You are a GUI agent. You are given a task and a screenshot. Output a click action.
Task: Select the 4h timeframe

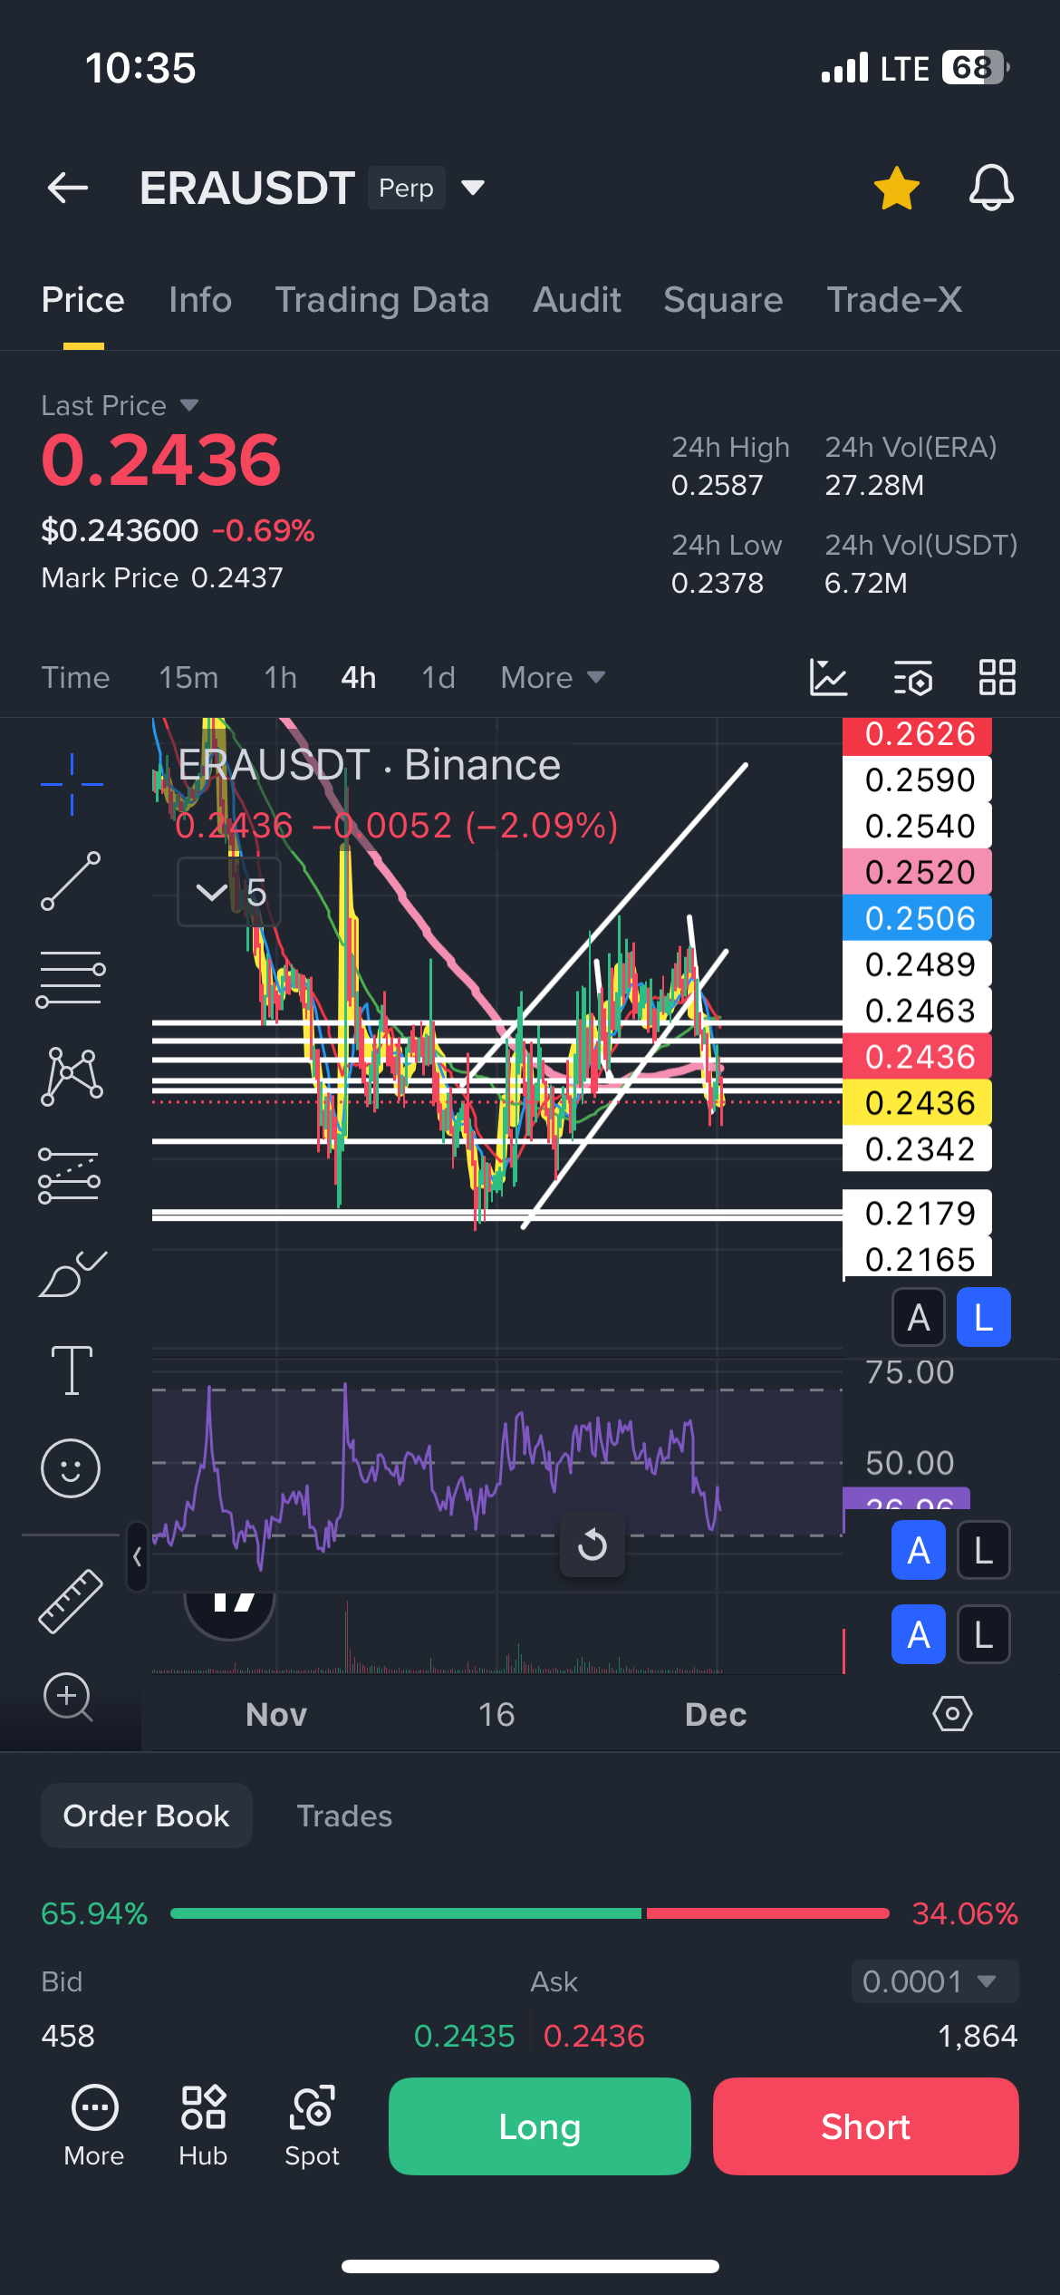tap(359, 677)
